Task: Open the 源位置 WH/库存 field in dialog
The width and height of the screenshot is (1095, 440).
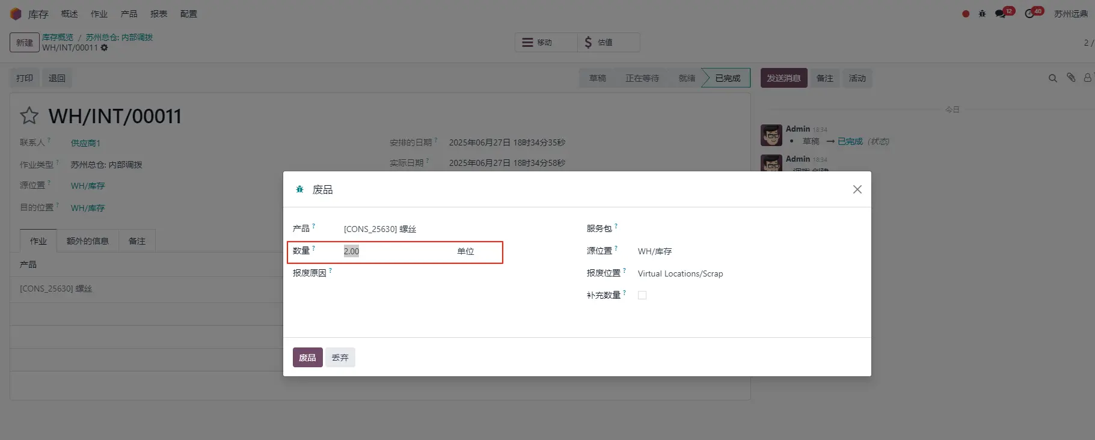Action: click(x=749, y=251)
